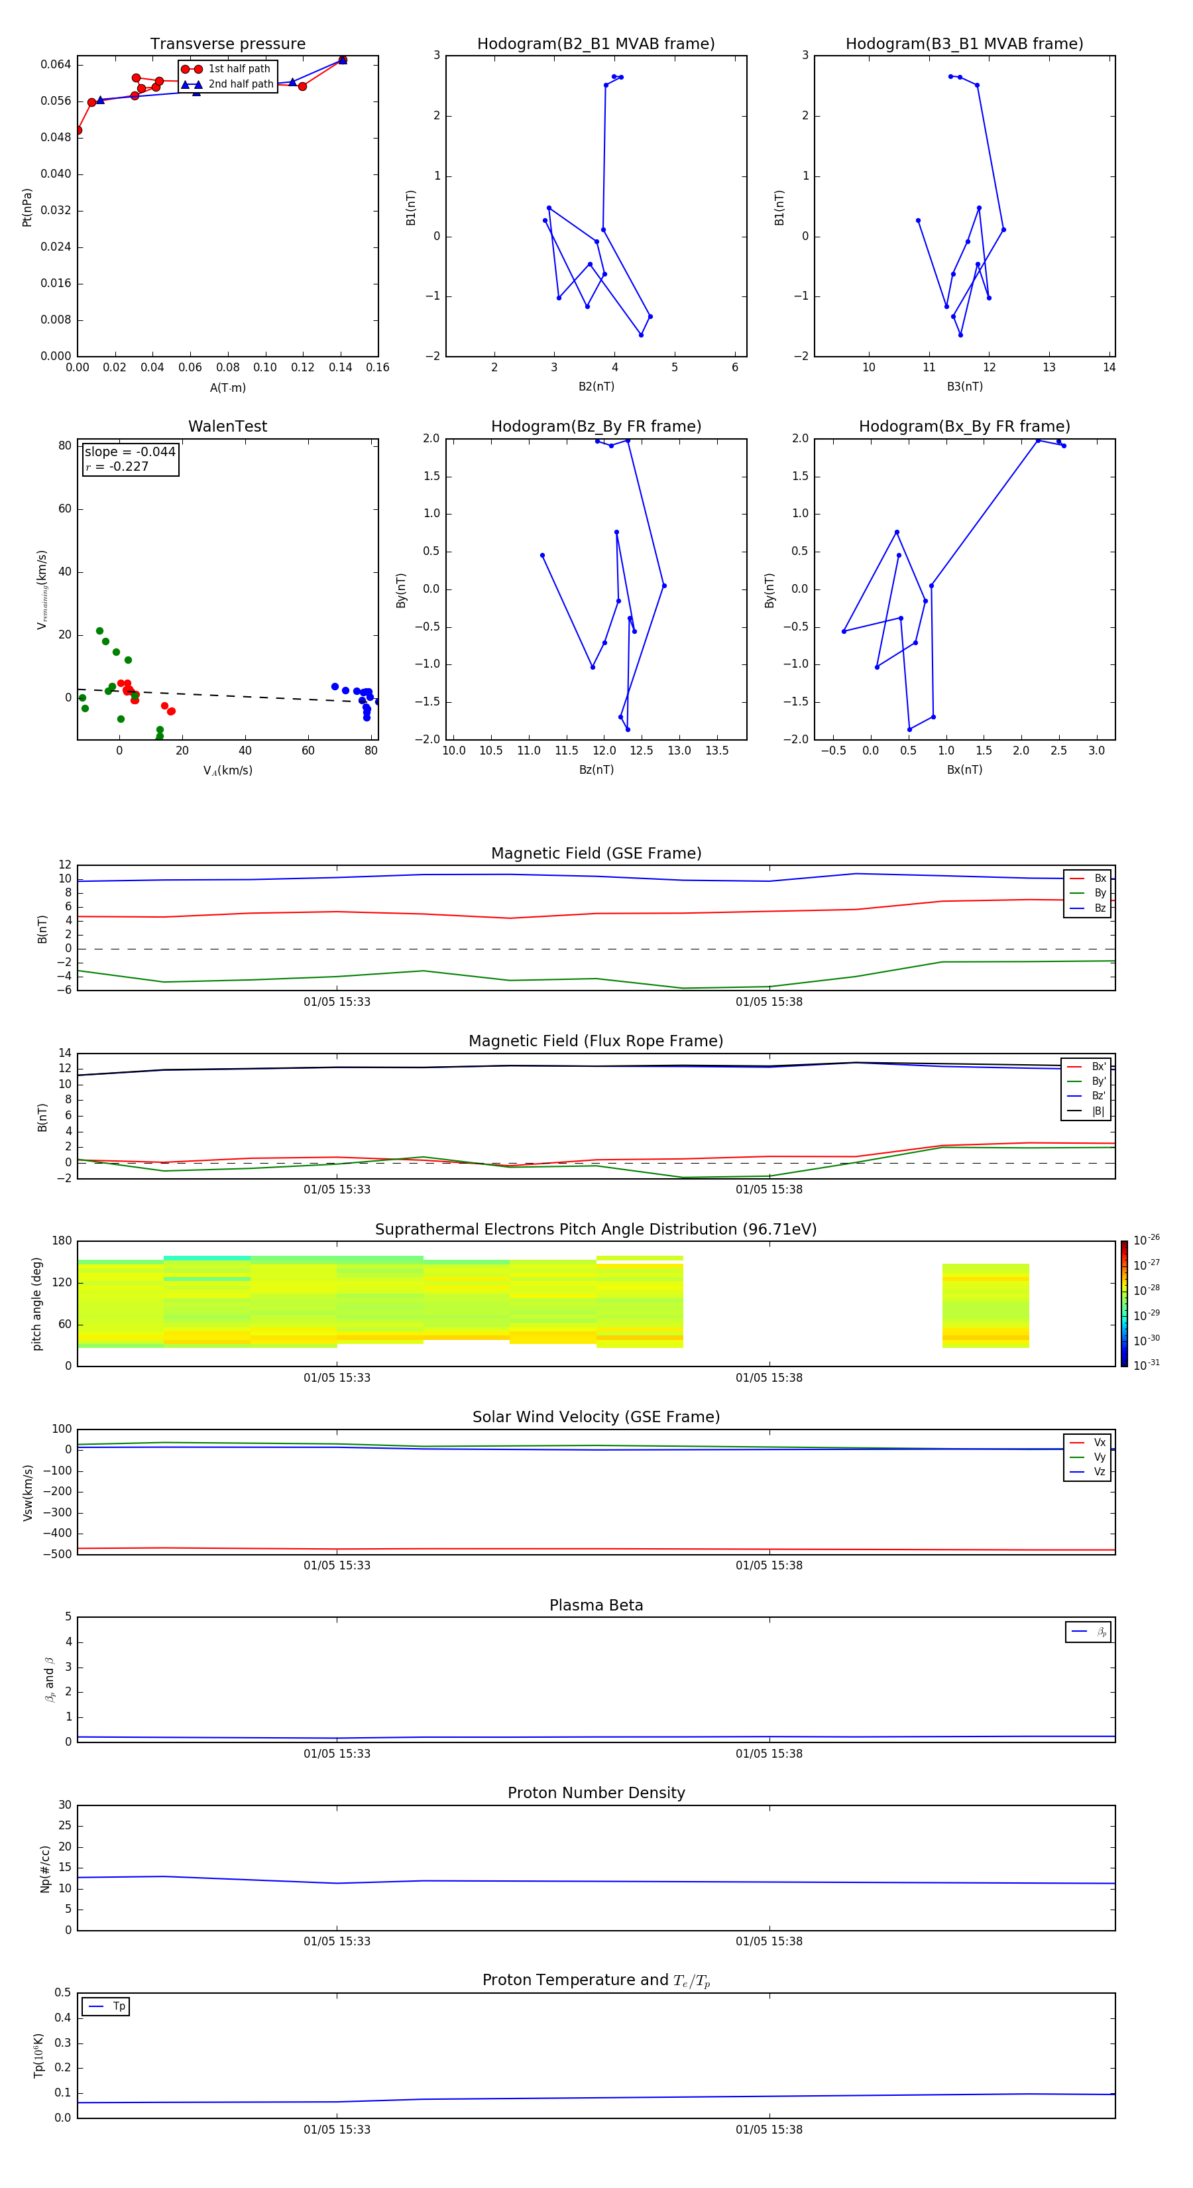Screen dimensions: 1193x2188
Task: Click the "B2(nT)" x-axis label
Action: [596, 387]
